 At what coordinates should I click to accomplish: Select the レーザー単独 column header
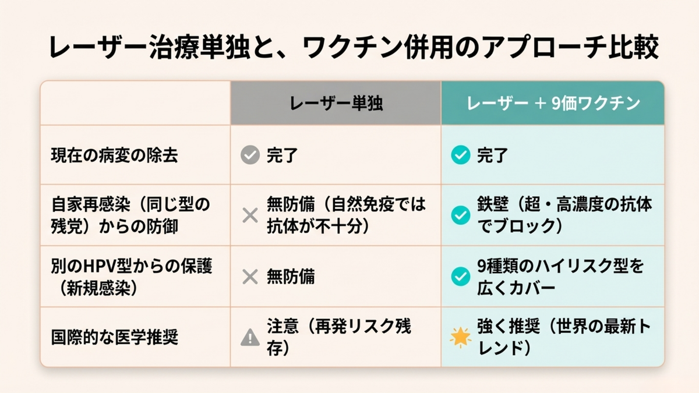(336, 104)
